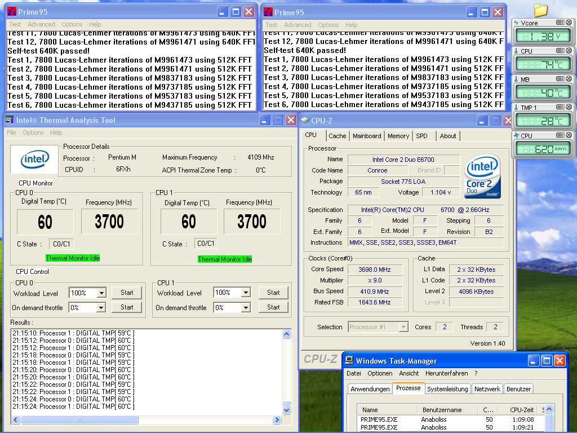Switch to Systemleistung tab in Task-Manager
This screenshot has width=577, height=433.
click(x=447, y=389)
